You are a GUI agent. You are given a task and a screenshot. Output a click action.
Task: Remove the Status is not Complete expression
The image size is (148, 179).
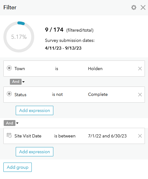point(140,95)
